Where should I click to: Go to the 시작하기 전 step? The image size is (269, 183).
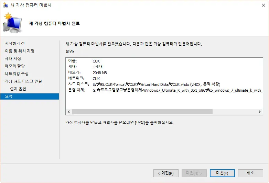pyautogui.click(x=15, y=44)
